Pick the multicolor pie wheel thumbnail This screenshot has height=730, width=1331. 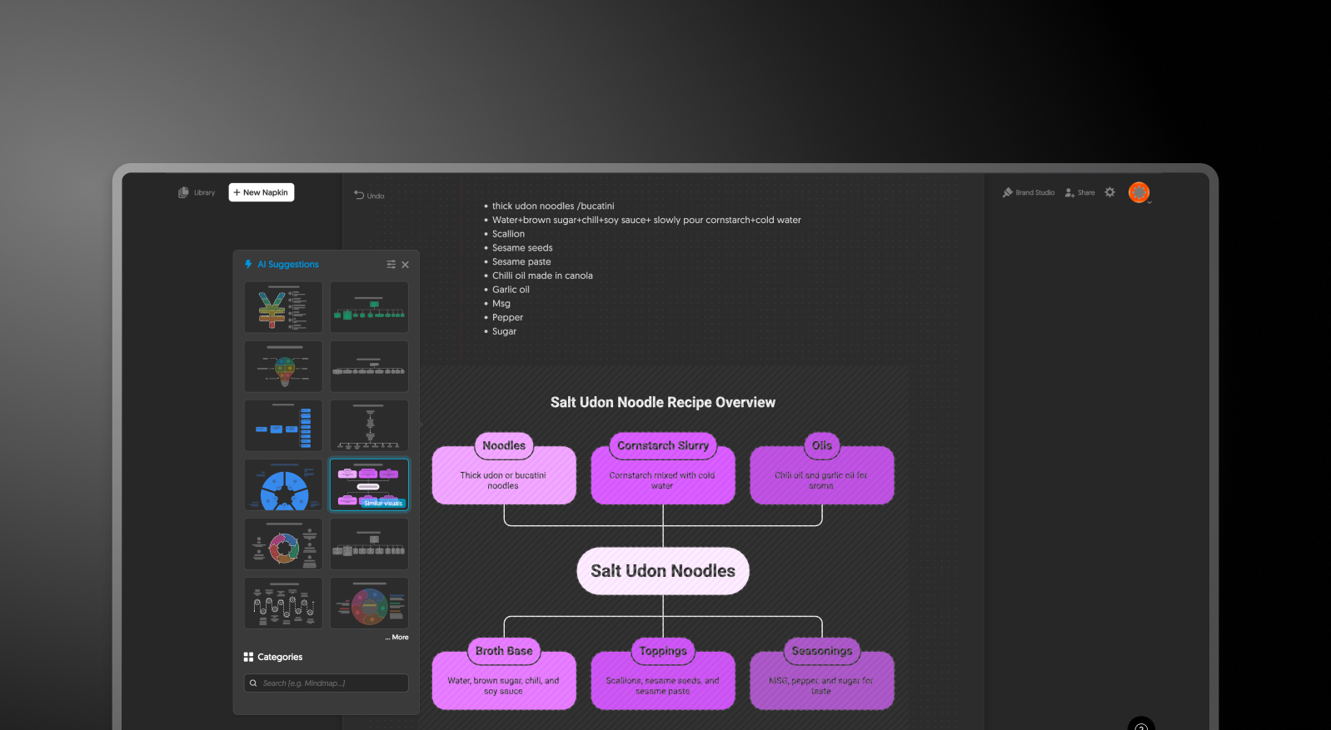(x=369, y=603)
